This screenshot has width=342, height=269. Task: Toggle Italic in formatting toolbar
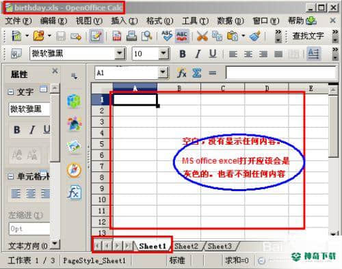(198, 54)
